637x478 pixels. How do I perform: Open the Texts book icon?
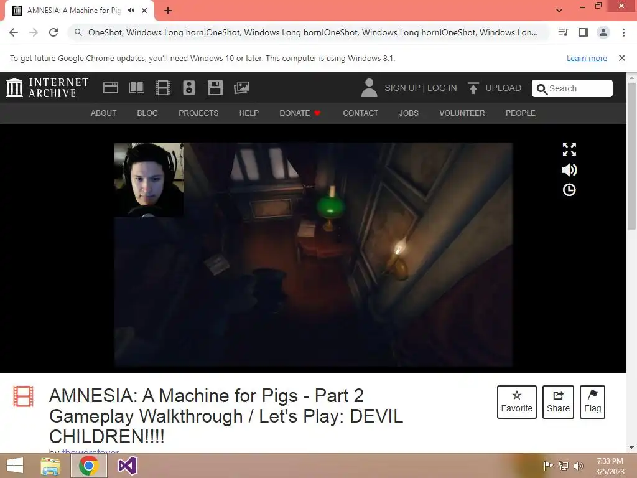click(136, 88)
